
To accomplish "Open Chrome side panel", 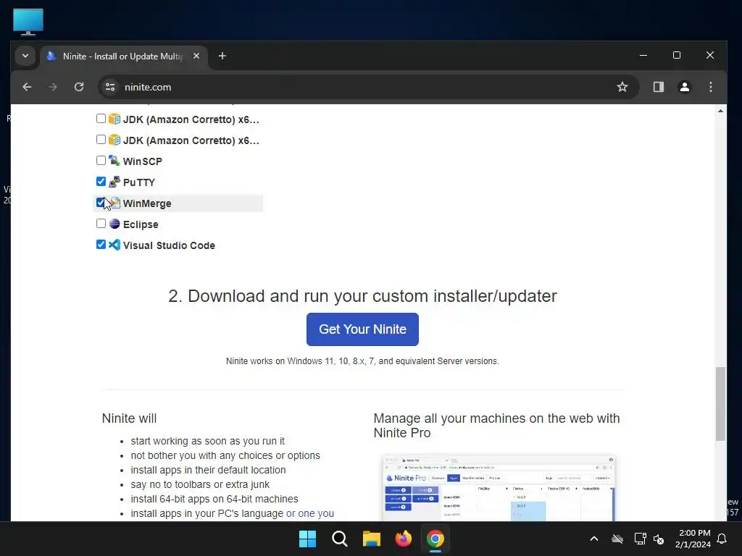I will click(658, 87).
